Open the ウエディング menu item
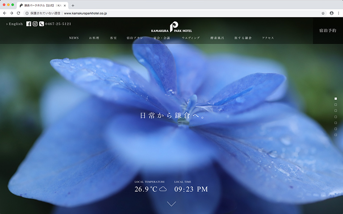343x214 pixels. (191, 38)
